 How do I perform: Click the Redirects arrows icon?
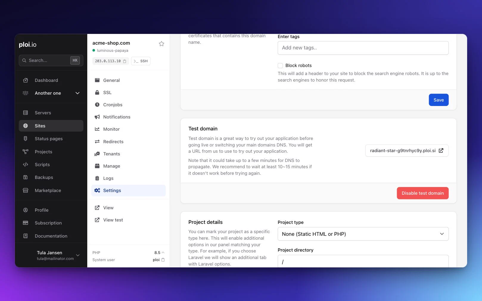pos(97,142)
